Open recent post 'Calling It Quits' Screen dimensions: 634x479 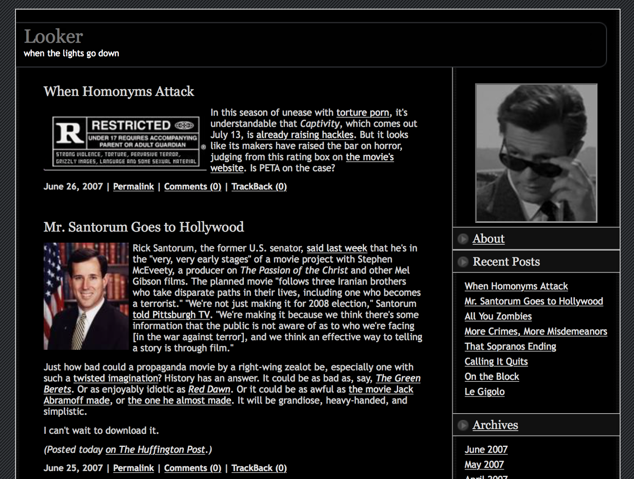pyautogui.click(x=496, y=362)
